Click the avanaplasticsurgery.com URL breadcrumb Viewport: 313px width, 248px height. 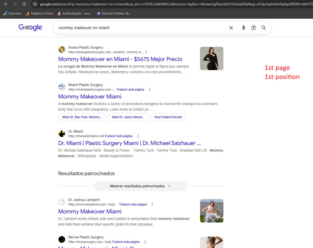coord(106,52)
